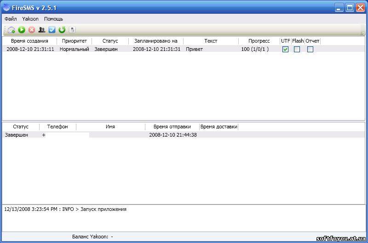The width and height of the screenshot is (368, 243).
Task: Click the Текст column header
Action: point(211,41)
